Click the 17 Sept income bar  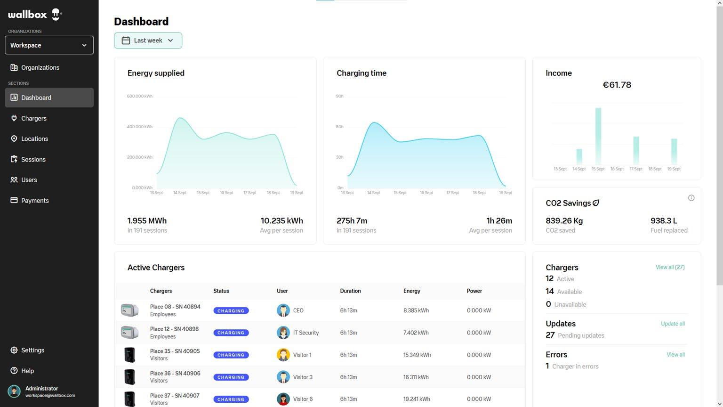[x=636, y=151]
